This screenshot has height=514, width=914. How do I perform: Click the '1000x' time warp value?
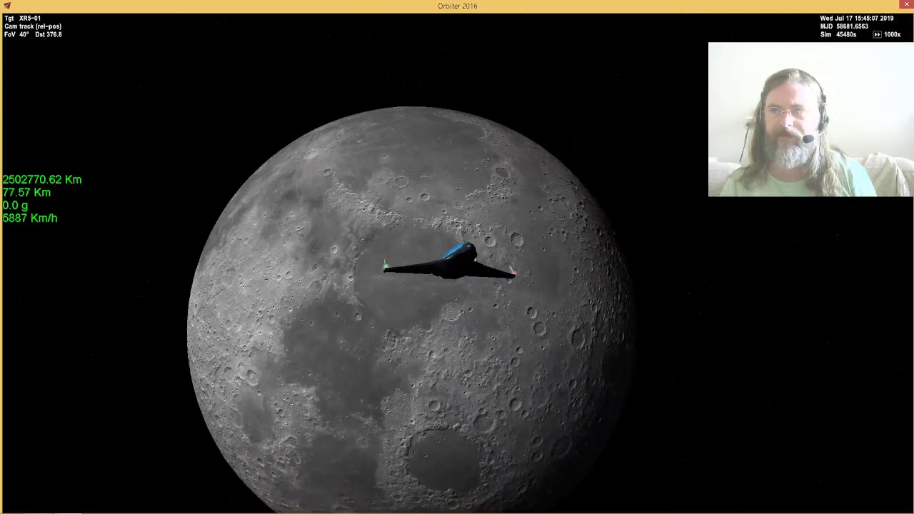click(x=893, y=34)
